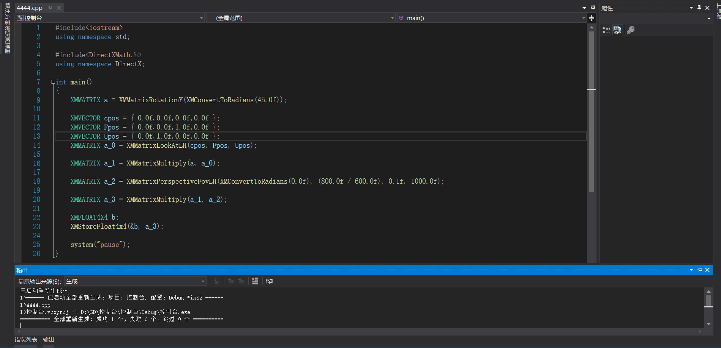Open the editor tab list dropdown arrow
721x348 pixels.
[x=584, y=8]
